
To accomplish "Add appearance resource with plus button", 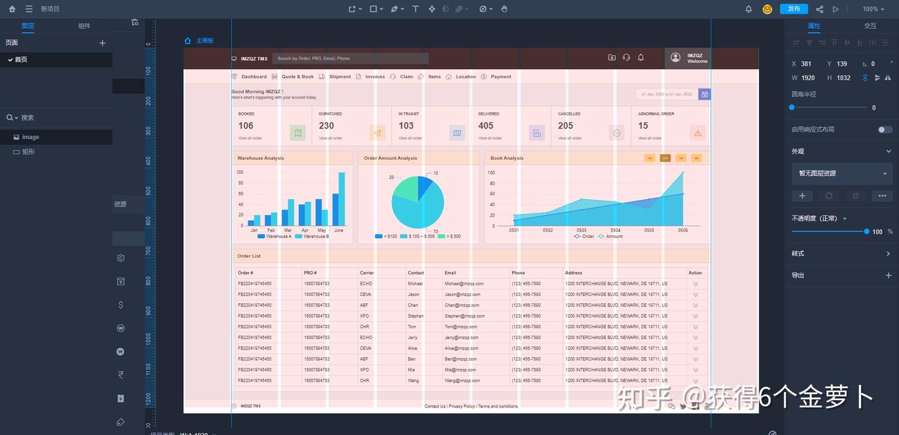I will [802, 196].
